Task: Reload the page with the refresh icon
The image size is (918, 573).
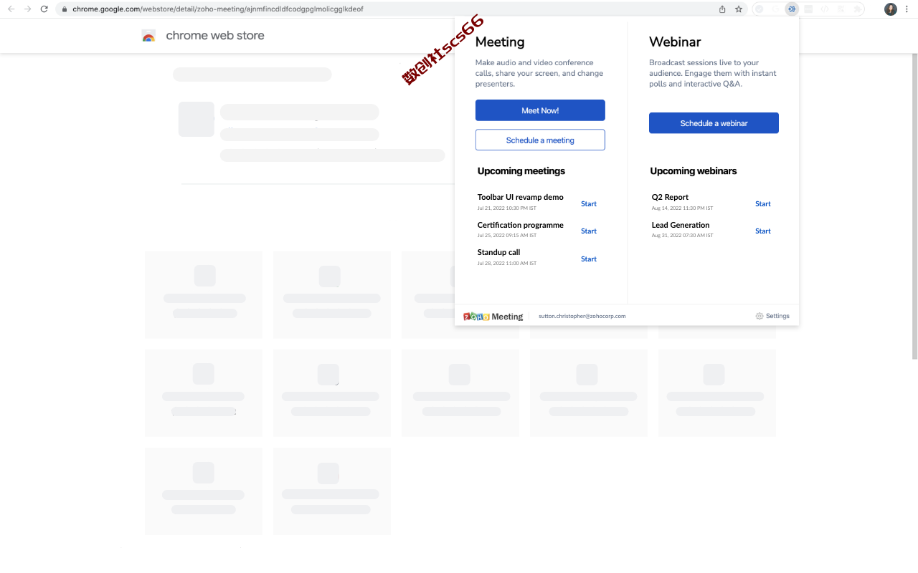Action: coord(44,9)
